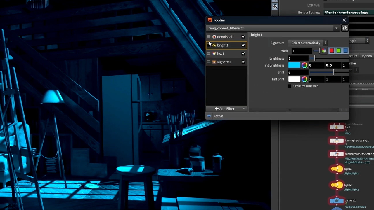The image size is (374, 210).
Task: Click the camera1 node icon
Action: 337,201
